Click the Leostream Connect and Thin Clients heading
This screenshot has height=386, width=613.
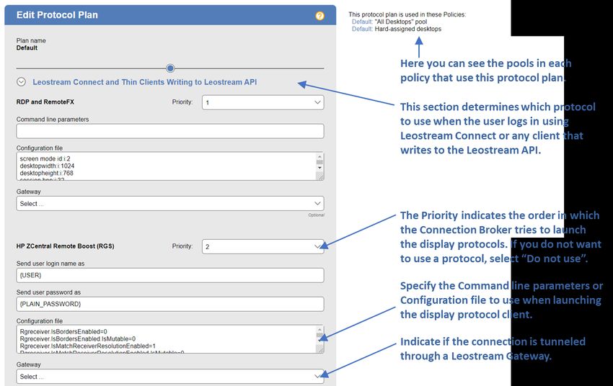tap(145, 82)
